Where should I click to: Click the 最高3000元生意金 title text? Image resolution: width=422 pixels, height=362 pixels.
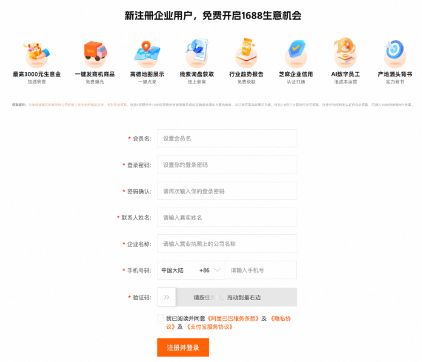pos(37,74)
